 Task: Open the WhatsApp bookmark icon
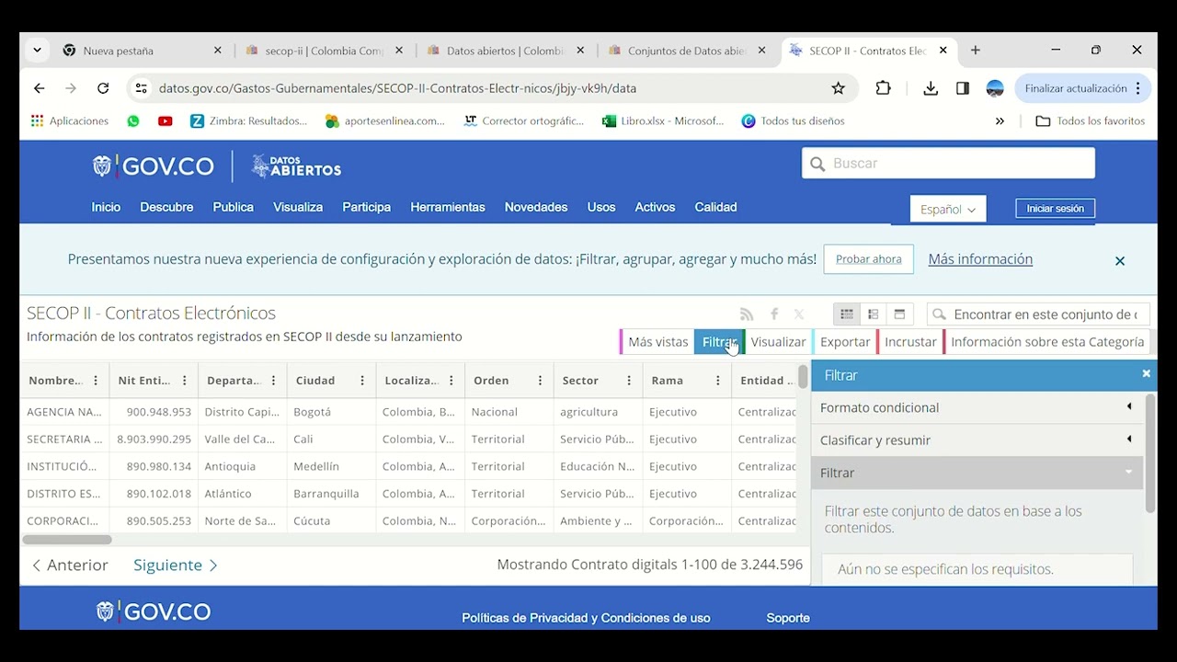133,120
